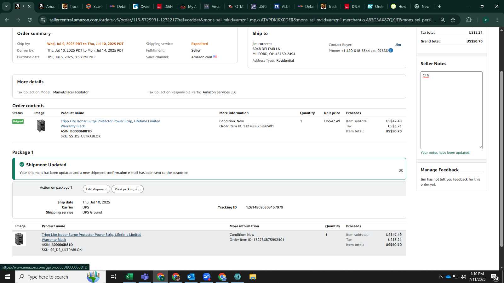Switch to the How tab
Image resolution: width=504 pixels, height=283 pixels.
(x=398, y=6)
